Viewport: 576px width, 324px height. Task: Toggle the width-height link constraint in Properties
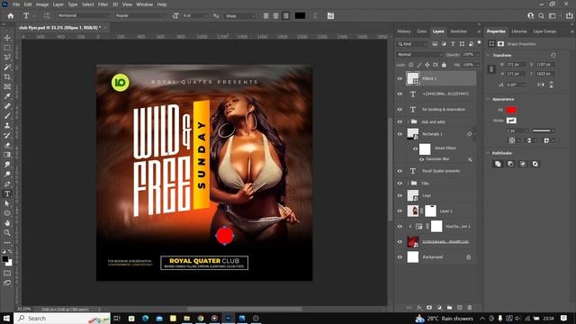pyautogui.click(x=491, y=69)
